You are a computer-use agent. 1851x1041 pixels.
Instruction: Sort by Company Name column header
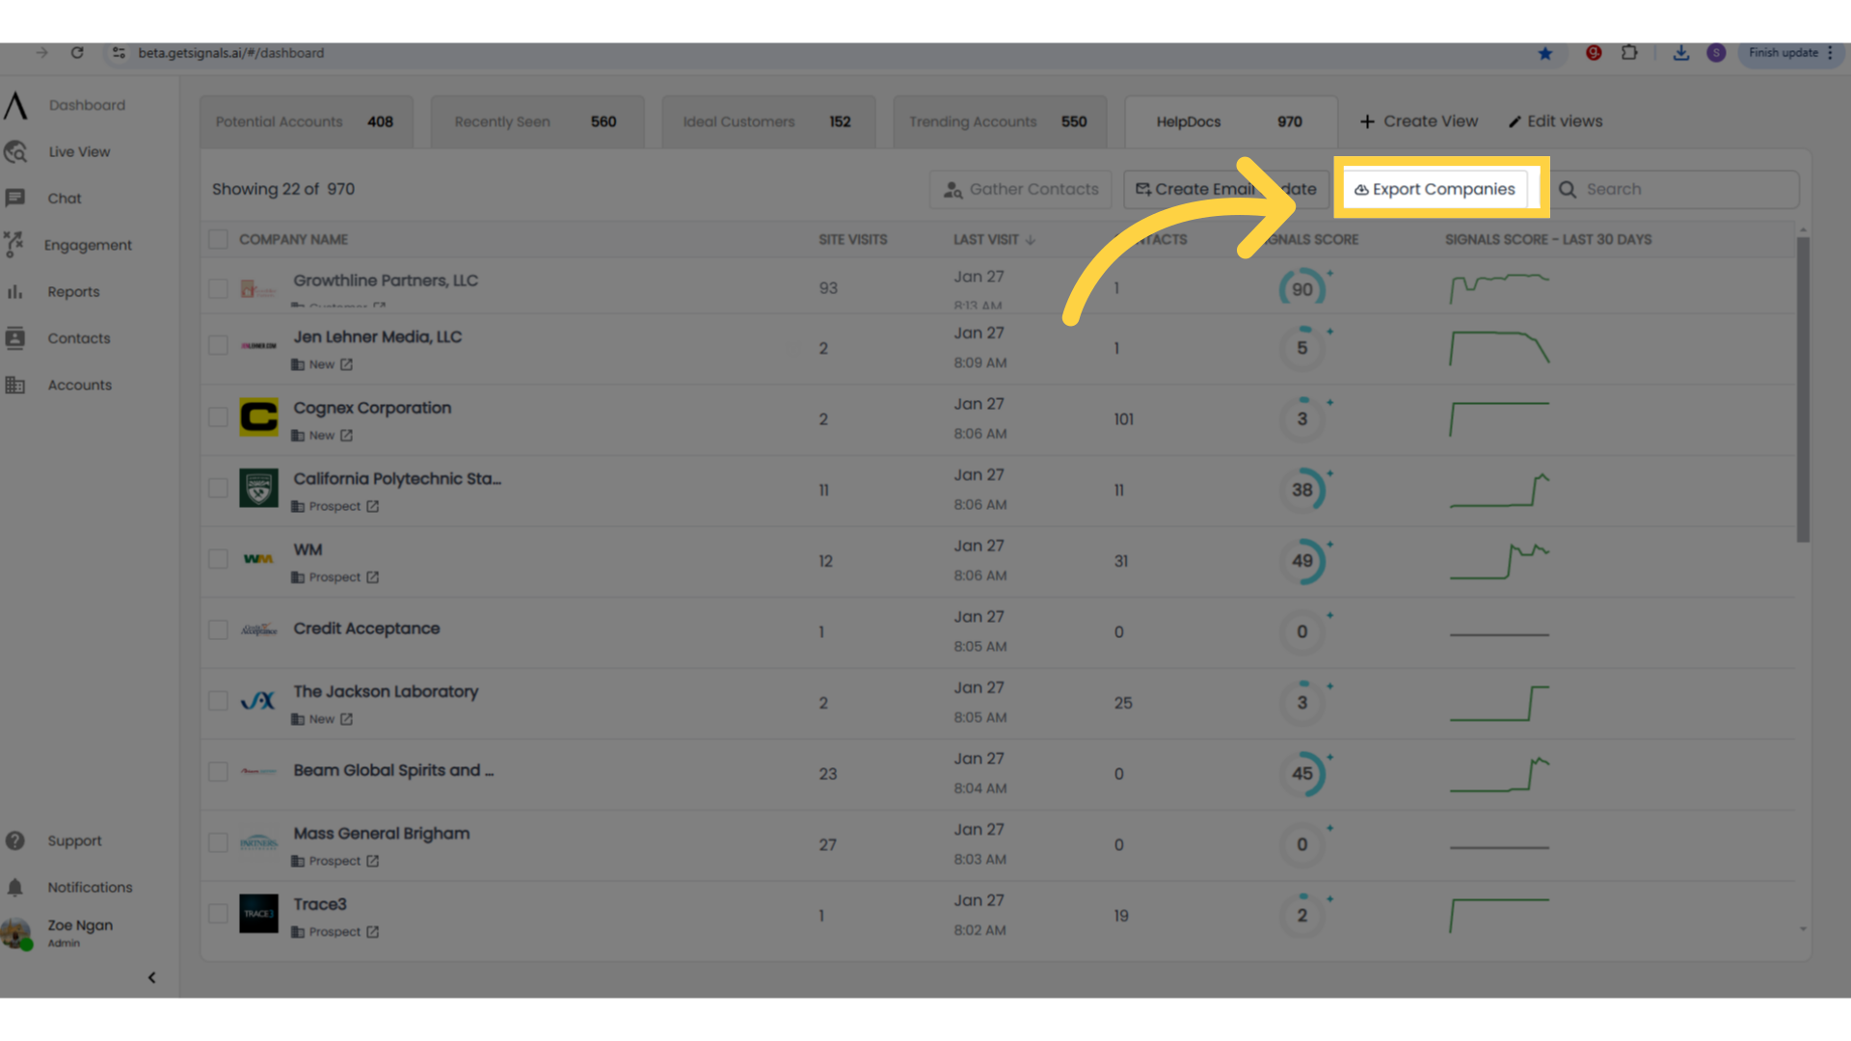(293, 239)
